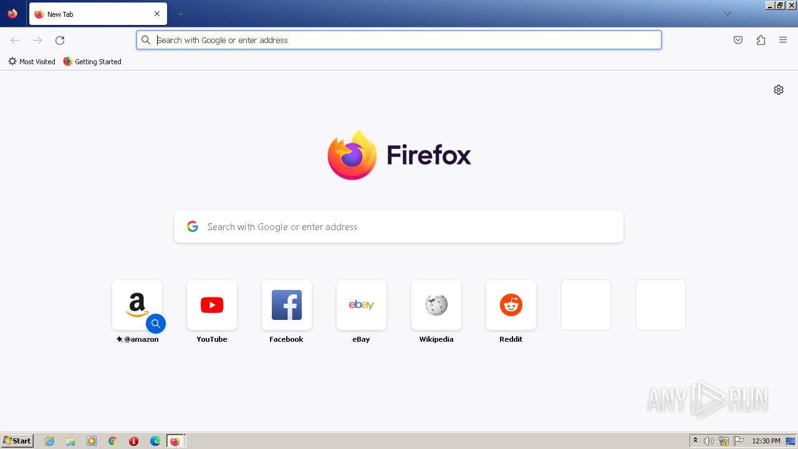The width and height of the screenshot is (798, 449).
Task: Open the media player taskbar icon
Action: 92,441
